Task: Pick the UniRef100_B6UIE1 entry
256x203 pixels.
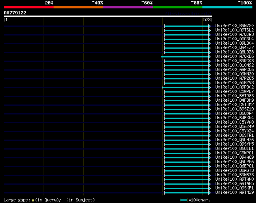Action: pos(234,149)
